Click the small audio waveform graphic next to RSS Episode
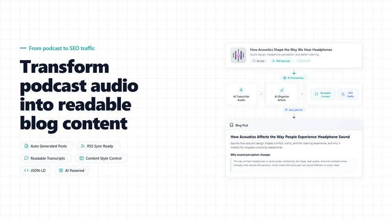Viewport: 392px width, 220px height. point(303,61)
